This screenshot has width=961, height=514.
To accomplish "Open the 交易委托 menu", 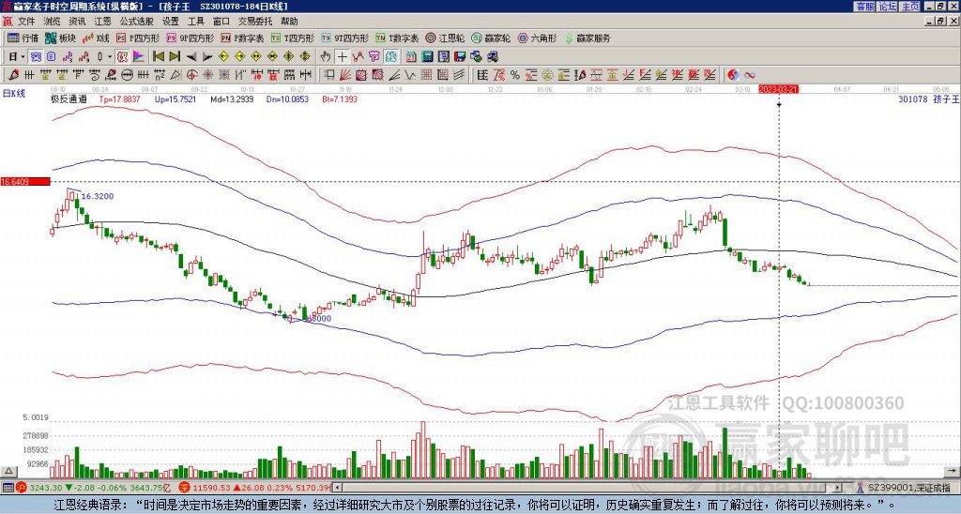I will point(255,21).
